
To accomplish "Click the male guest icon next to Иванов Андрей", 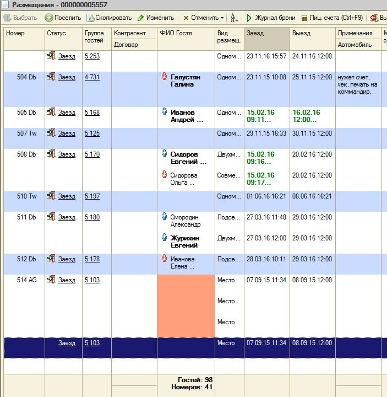I will (x=164, y=111).
